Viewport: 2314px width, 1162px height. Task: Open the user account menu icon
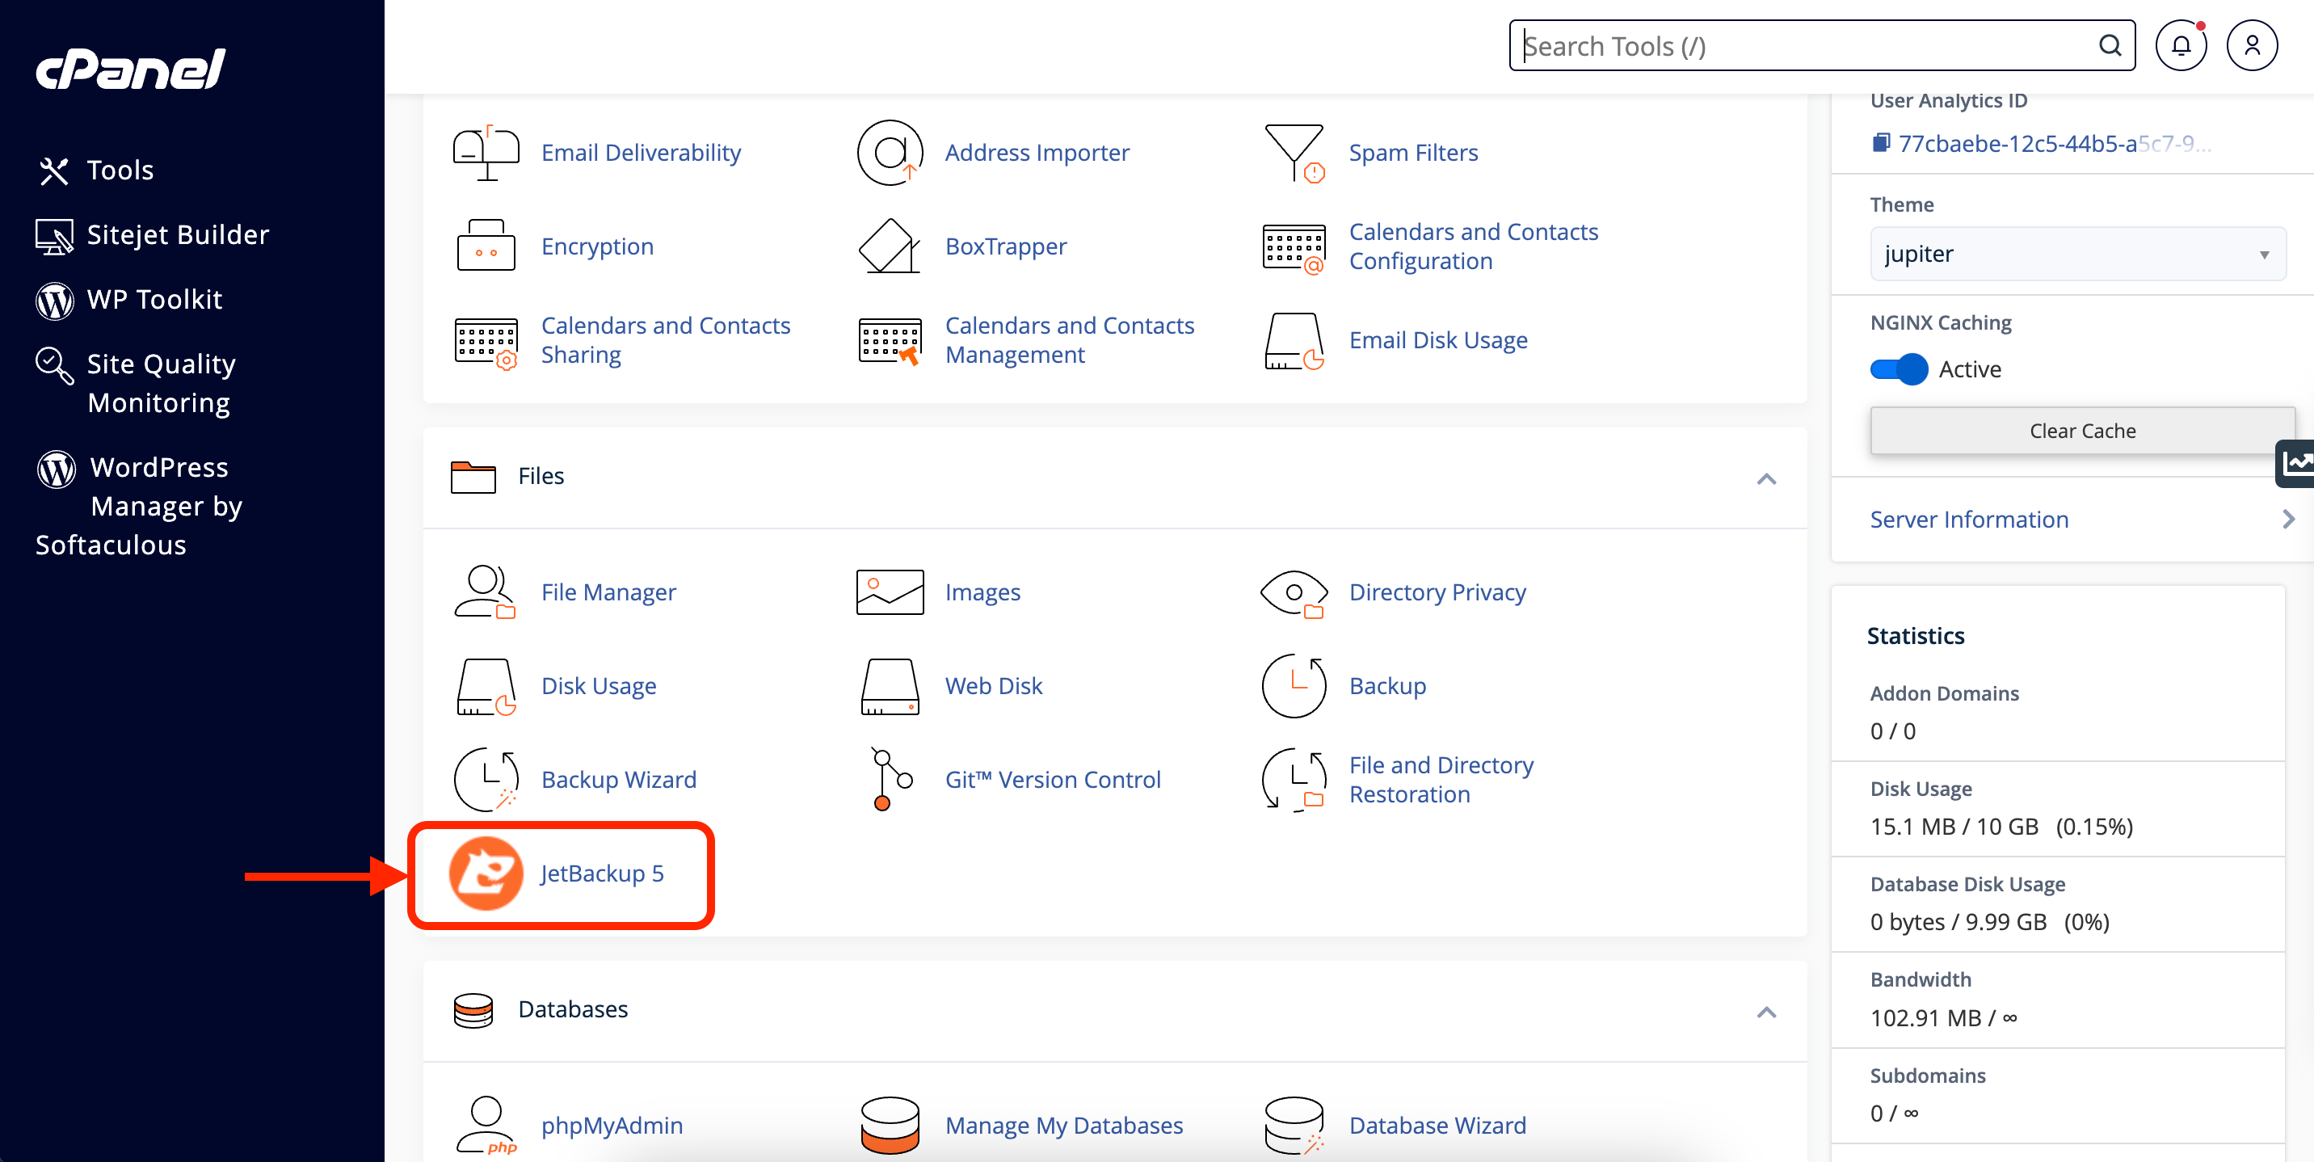2252,46
